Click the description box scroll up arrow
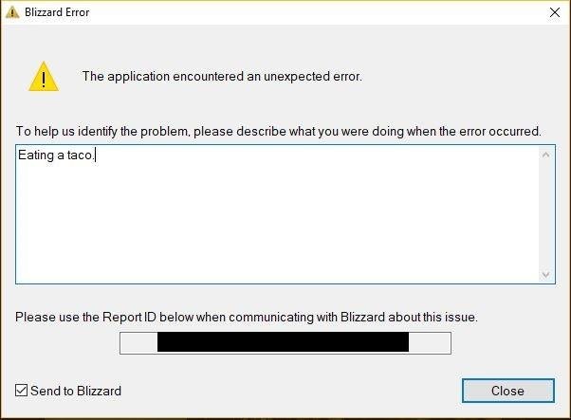The image size is (571, 420). click(545, 155)
